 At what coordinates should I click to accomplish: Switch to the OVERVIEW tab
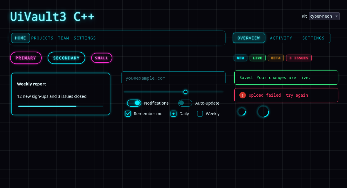click(249, 38)
